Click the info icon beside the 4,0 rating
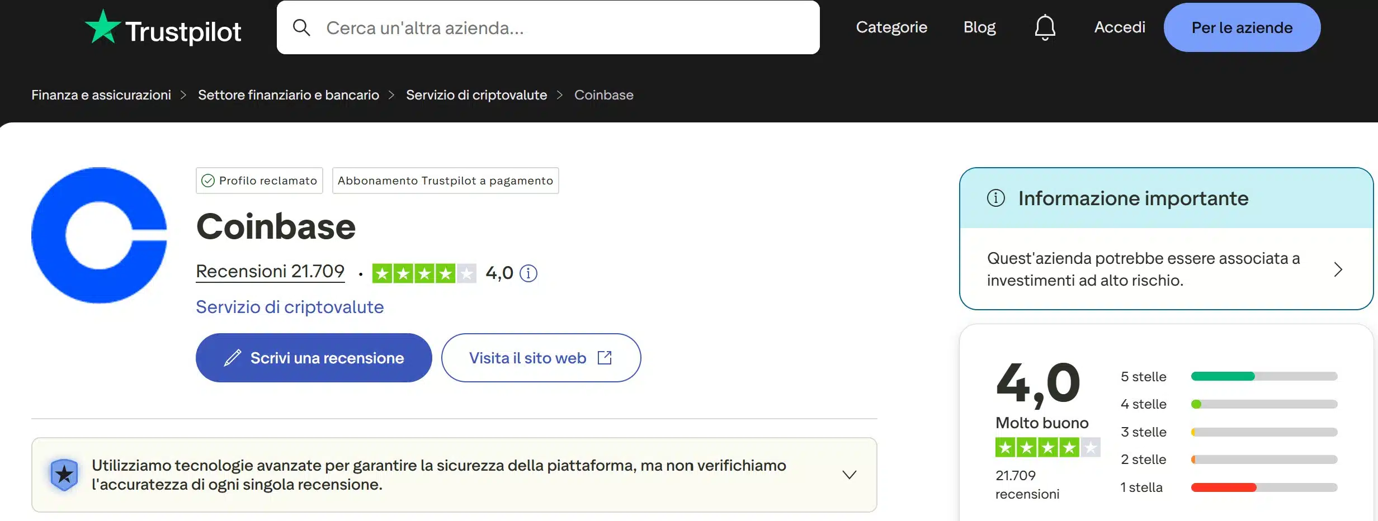This screenshot has height=521, width=1378. click(528, 273)
